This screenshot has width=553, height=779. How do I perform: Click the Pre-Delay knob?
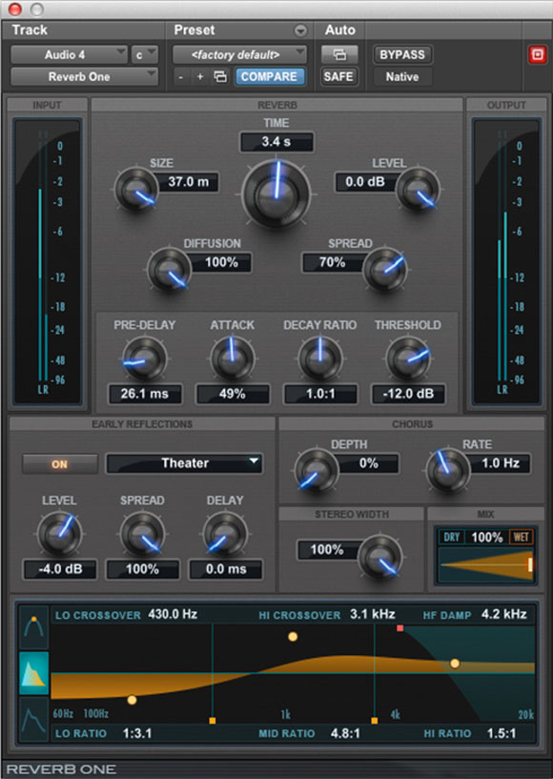[x=145, y=359]
